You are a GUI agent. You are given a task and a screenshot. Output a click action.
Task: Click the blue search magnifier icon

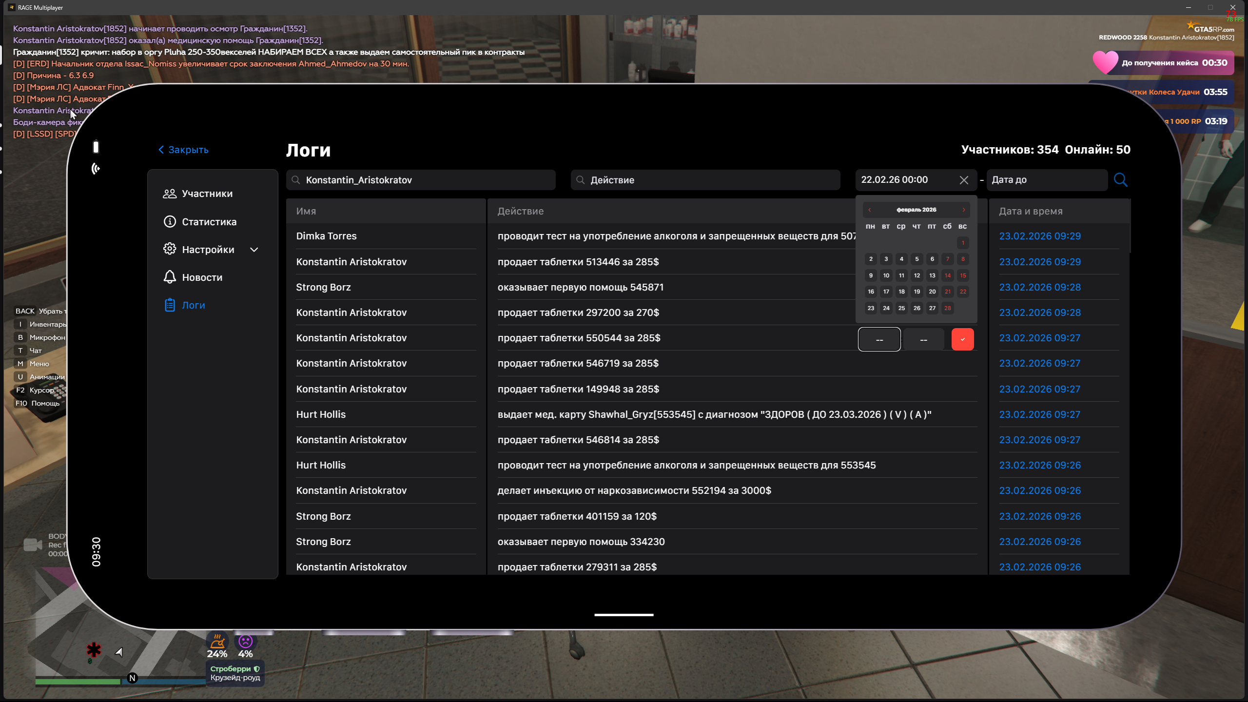pyautogui.click(x=1120, y=180)
